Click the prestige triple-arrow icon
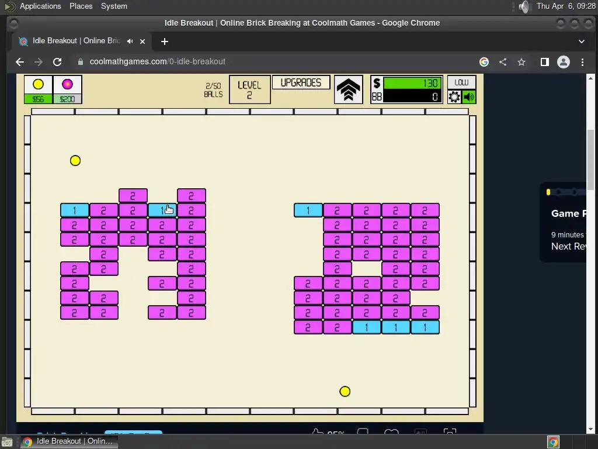598x449 pixels. point(348,89)
